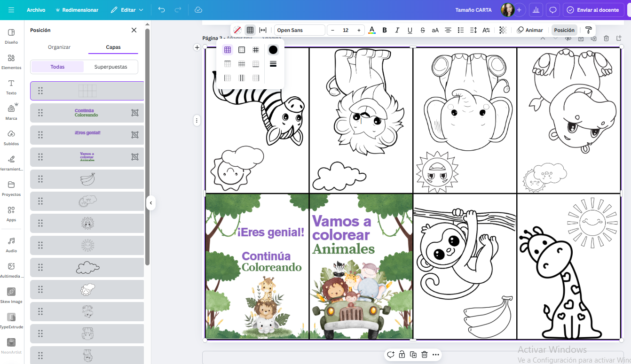Toggle uppercase aA formatting
This screenshot has height=364, width=631.
click(x=435, y=30)
